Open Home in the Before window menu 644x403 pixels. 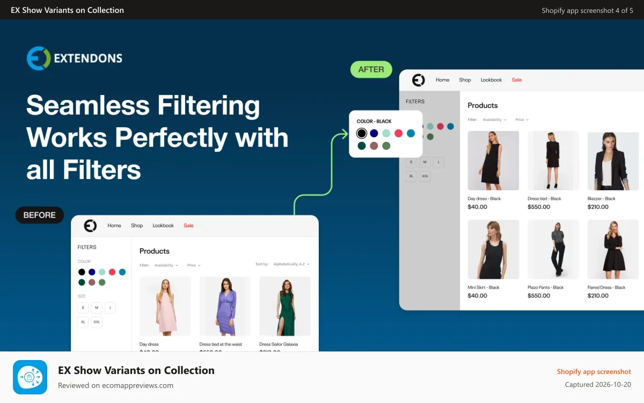pyautogui.click(x=114, y=226)
